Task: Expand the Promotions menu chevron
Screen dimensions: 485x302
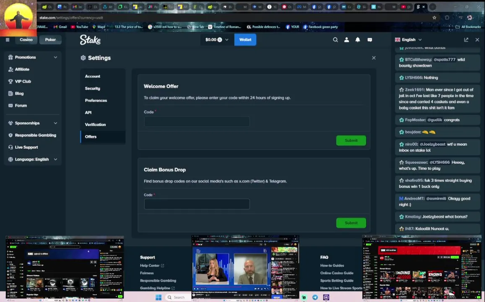Action: tap(55, 57)
